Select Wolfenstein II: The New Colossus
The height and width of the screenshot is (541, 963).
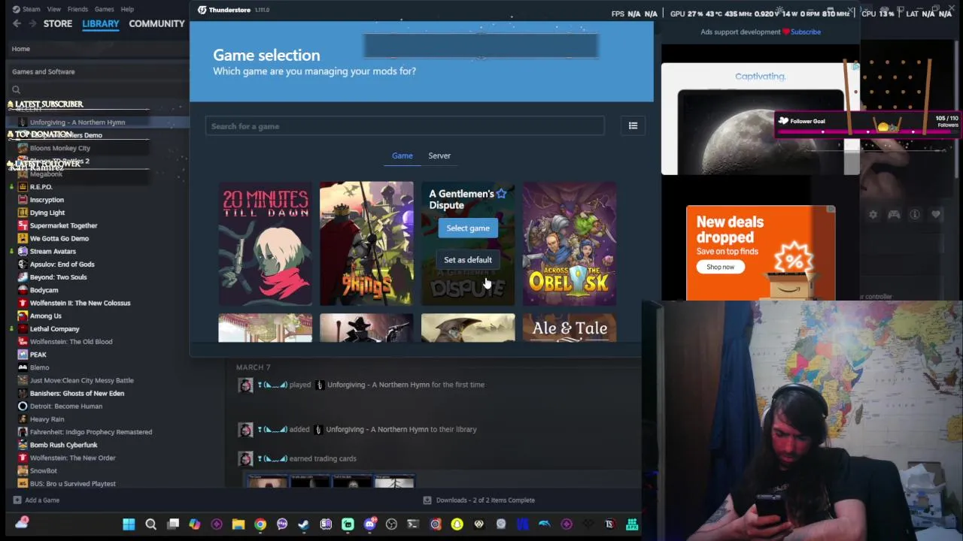pos(80,303)
